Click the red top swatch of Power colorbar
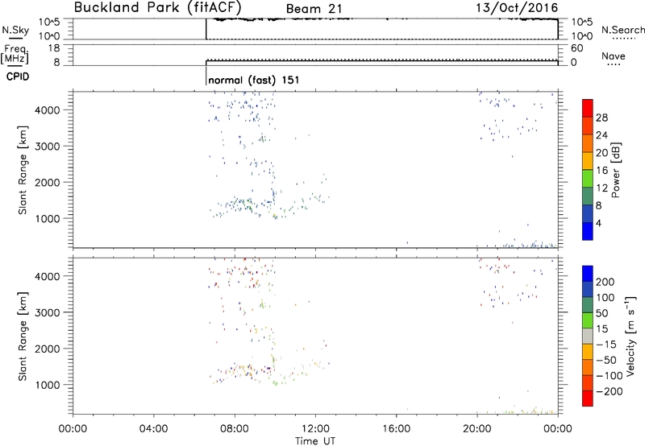The image size is (645, 446). [588, 109]
